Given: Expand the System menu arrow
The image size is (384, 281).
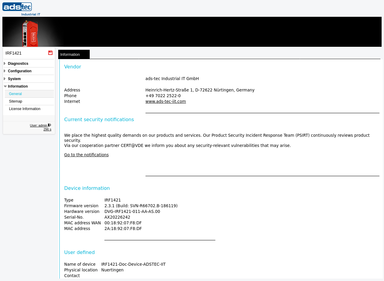Looking at the screenshot, I should (5, 79).
